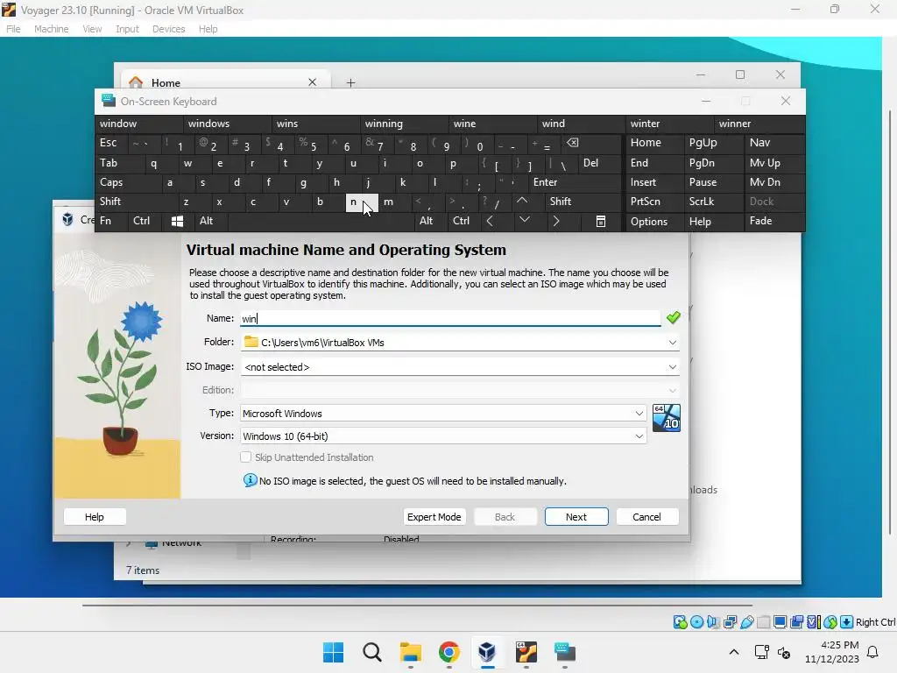Image resolution: width=897 pixels, height=673 pixels.
Task: Open the Machine menu
Action: click(x=51, y=29)
